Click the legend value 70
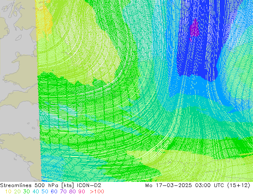This screenshot has width=253, height=195. click(63, 192)
